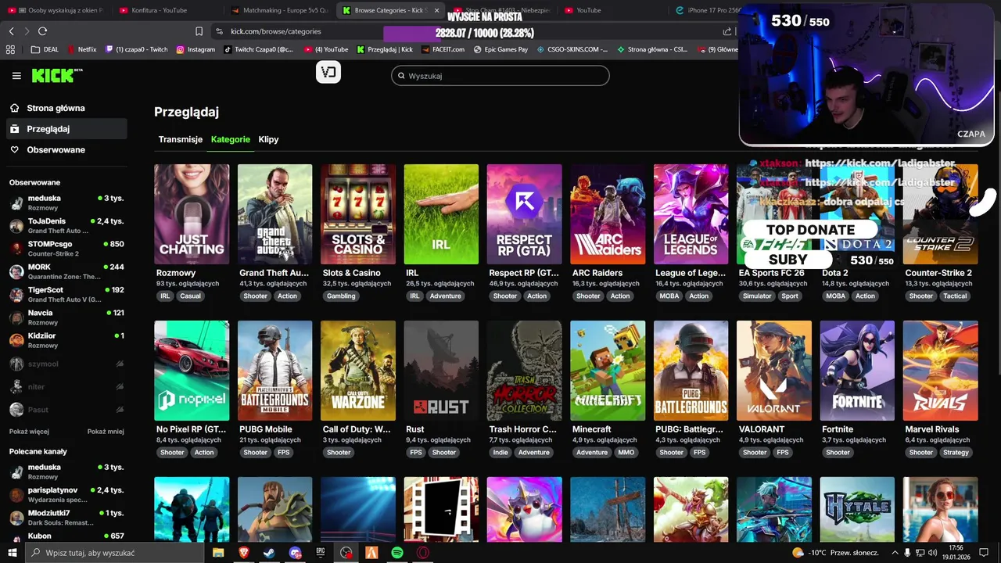Open the Grand Theft Auto category thumbnail

[x=274, y=214]
